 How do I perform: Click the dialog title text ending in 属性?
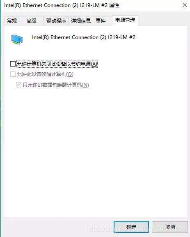click(62, 5)
